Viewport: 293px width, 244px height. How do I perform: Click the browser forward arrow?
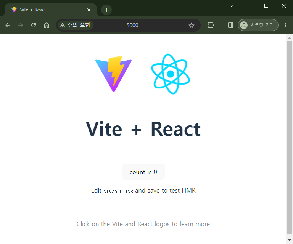point(21,25)
